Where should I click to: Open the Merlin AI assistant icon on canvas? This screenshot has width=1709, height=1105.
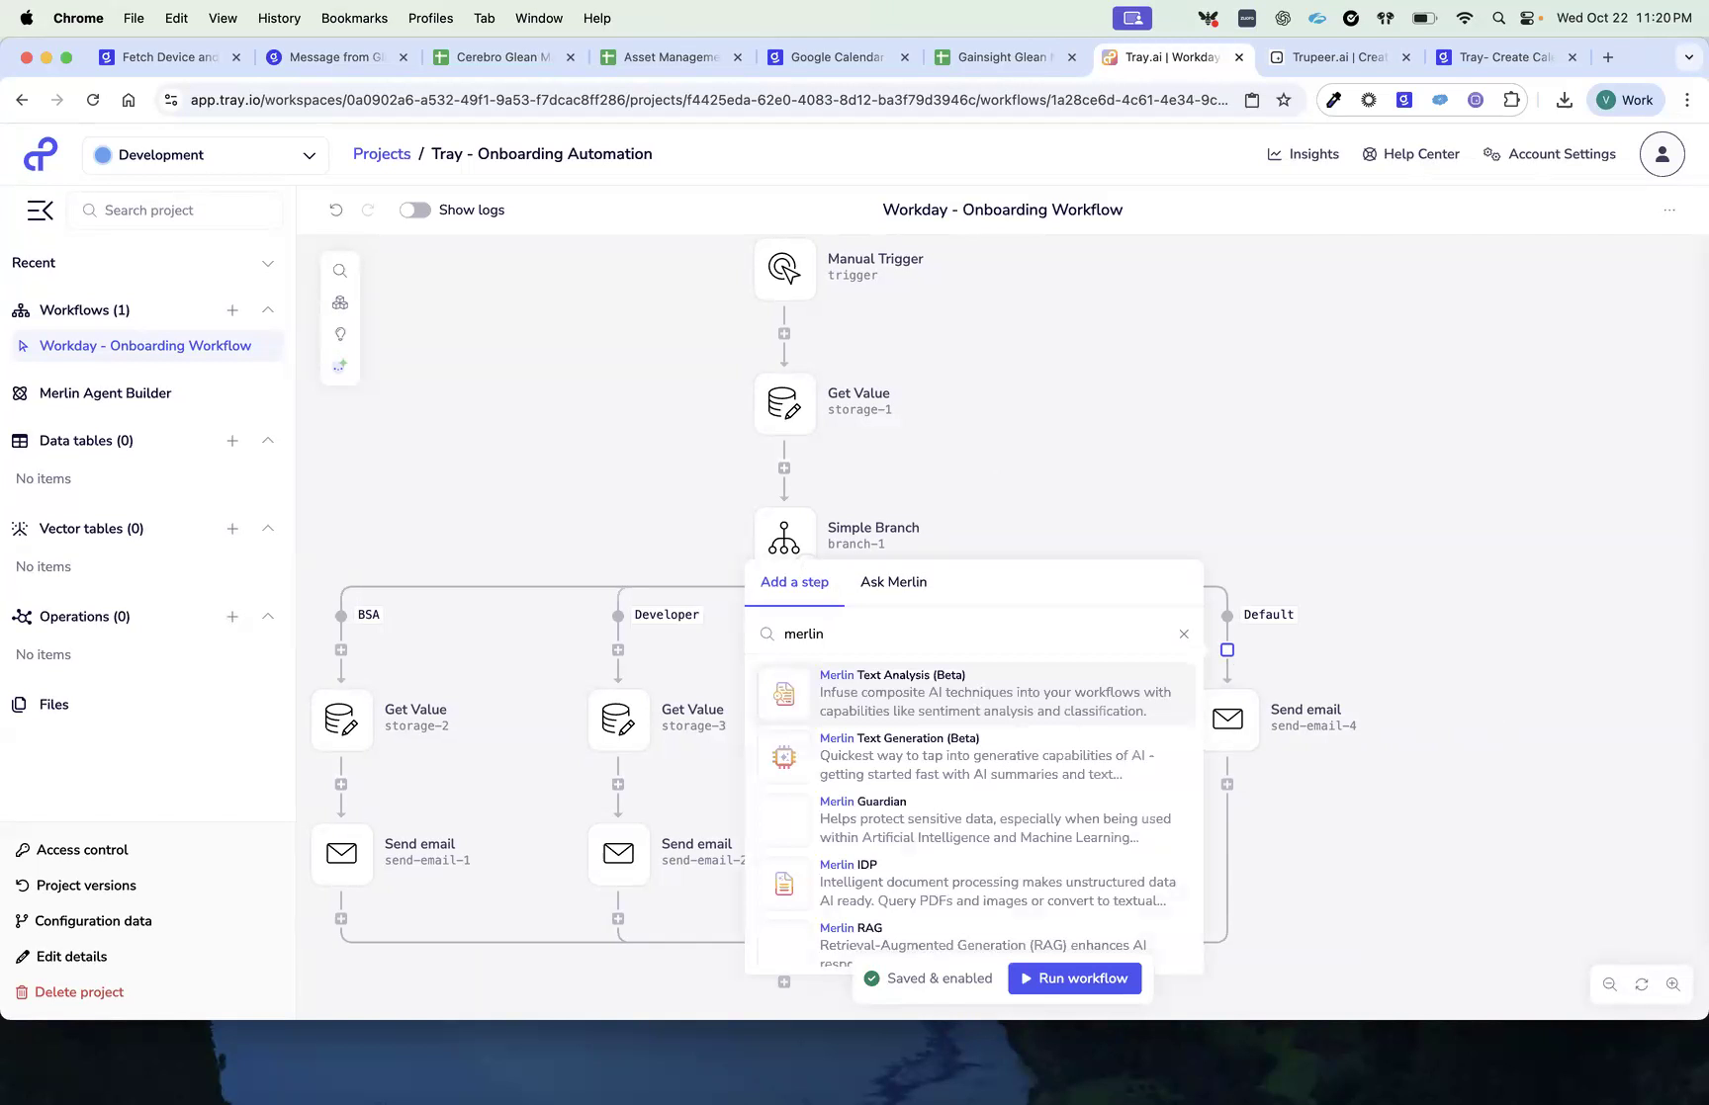point(339,365)
